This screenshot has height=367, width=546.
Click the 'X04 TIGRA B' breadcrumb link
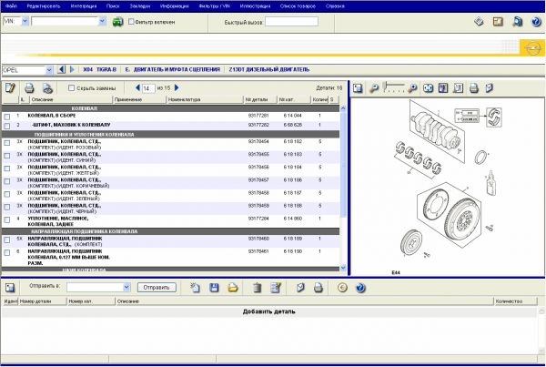(x=99, y=69)
